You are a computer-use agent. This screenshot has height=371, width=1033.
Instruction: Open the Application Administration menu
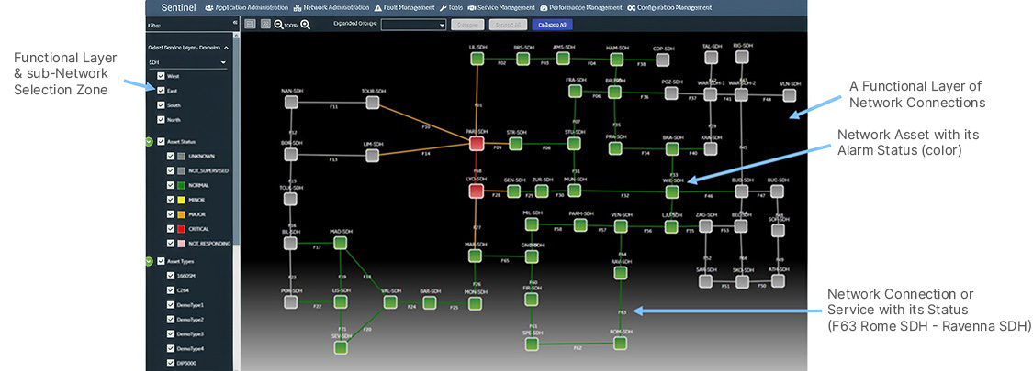[247, 8]
